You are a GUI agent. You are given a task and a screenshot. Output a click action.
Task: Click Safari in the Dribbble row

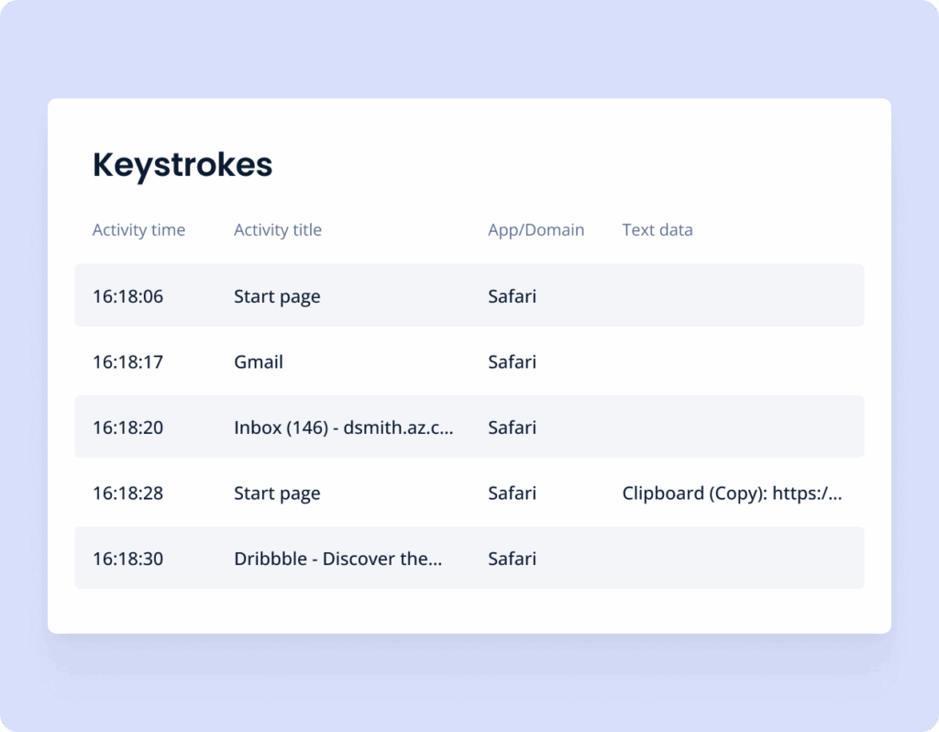[512, 559]
